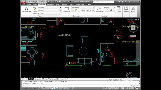Click the Find text search icon

point(60,10)
